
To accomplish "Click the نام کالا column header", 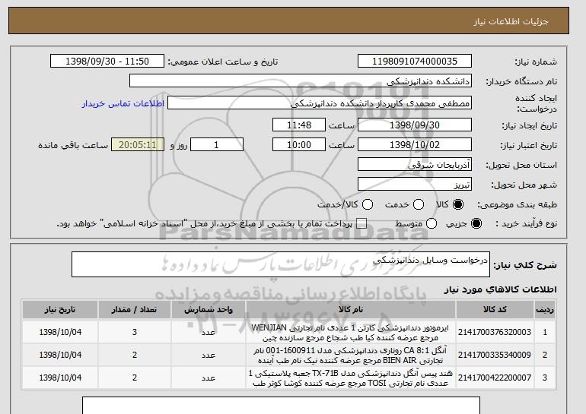I will [x=351, y=310].
